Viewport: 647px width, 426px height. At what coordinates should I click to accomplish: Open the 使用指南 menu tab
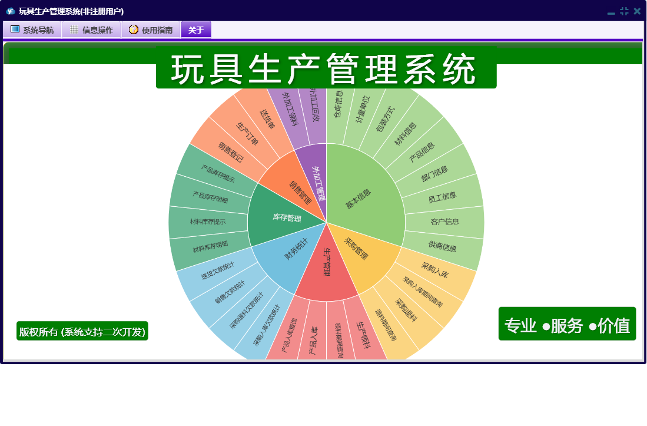point(151,29)
